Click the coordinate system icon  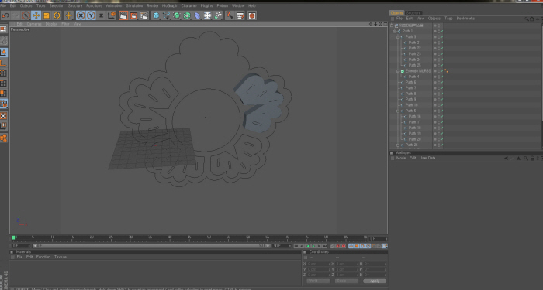click(112, 15)
